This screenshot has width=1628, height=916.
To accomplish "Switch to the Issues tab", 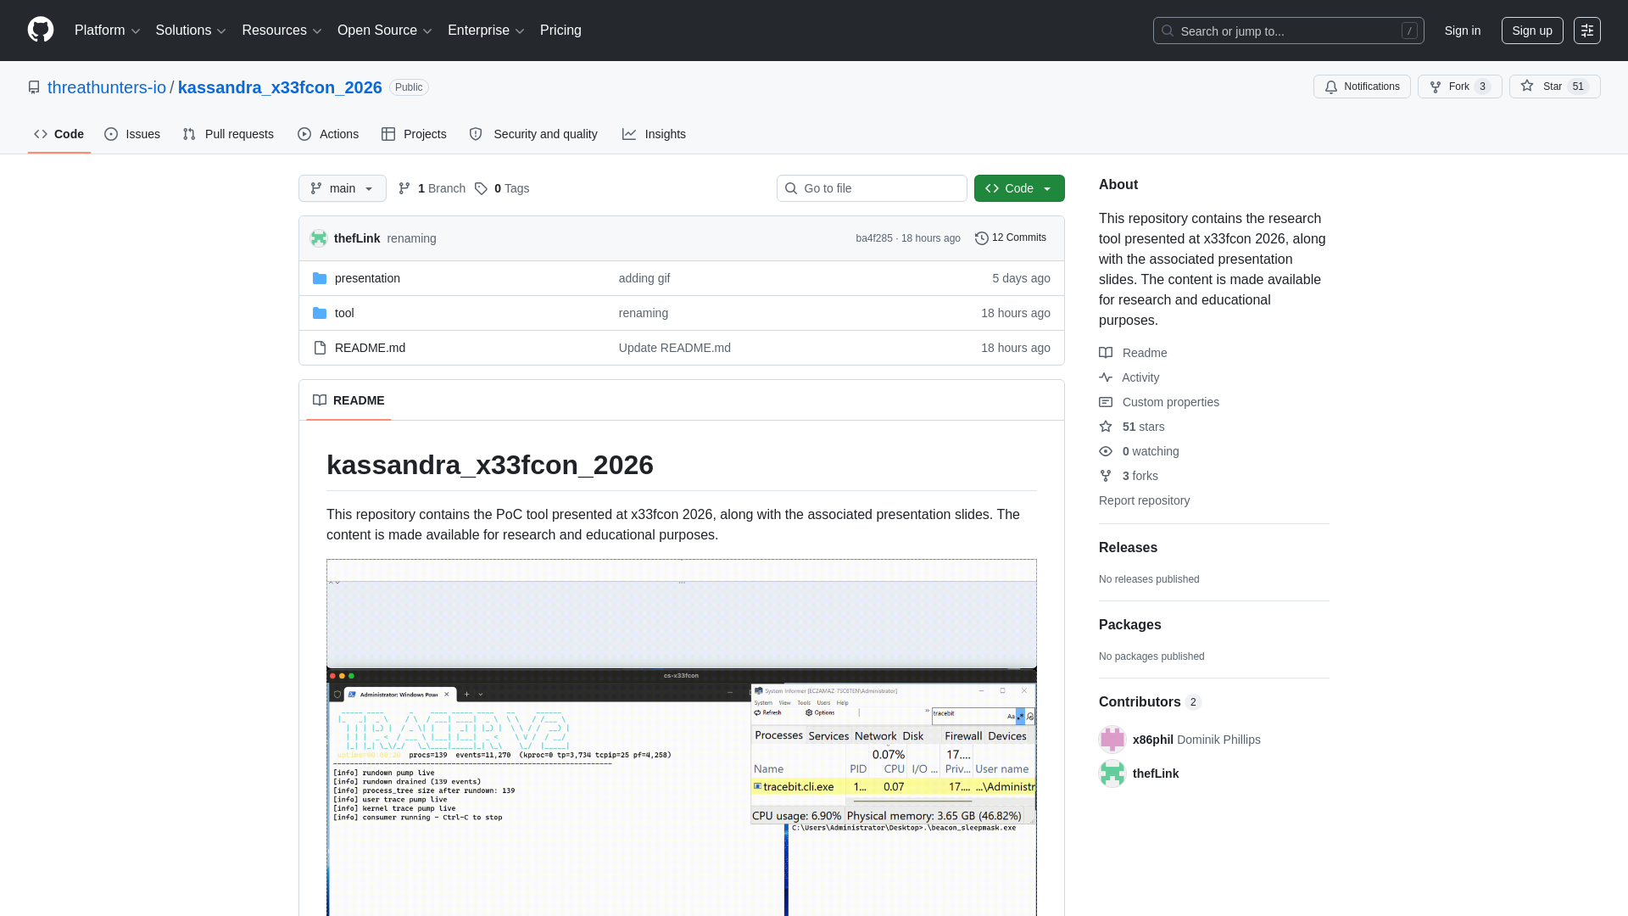I will 132,134.
